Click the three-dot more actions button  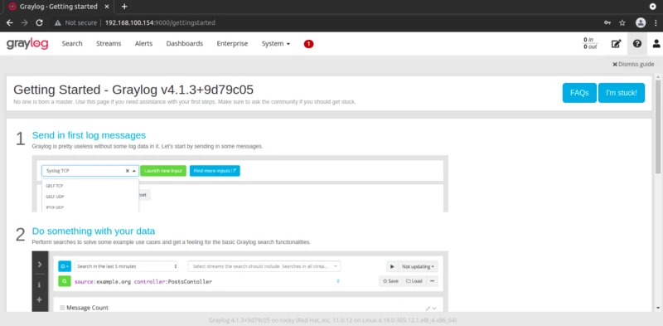(432, 281)
